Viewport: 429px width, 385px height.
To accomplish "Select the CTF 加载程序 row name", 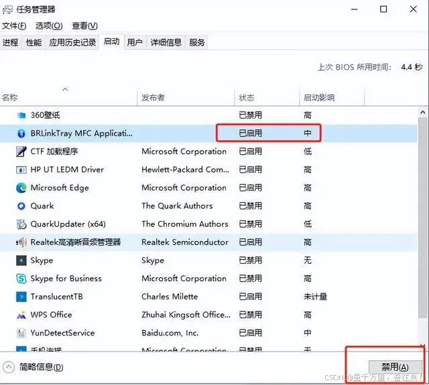I will [54, 151].
